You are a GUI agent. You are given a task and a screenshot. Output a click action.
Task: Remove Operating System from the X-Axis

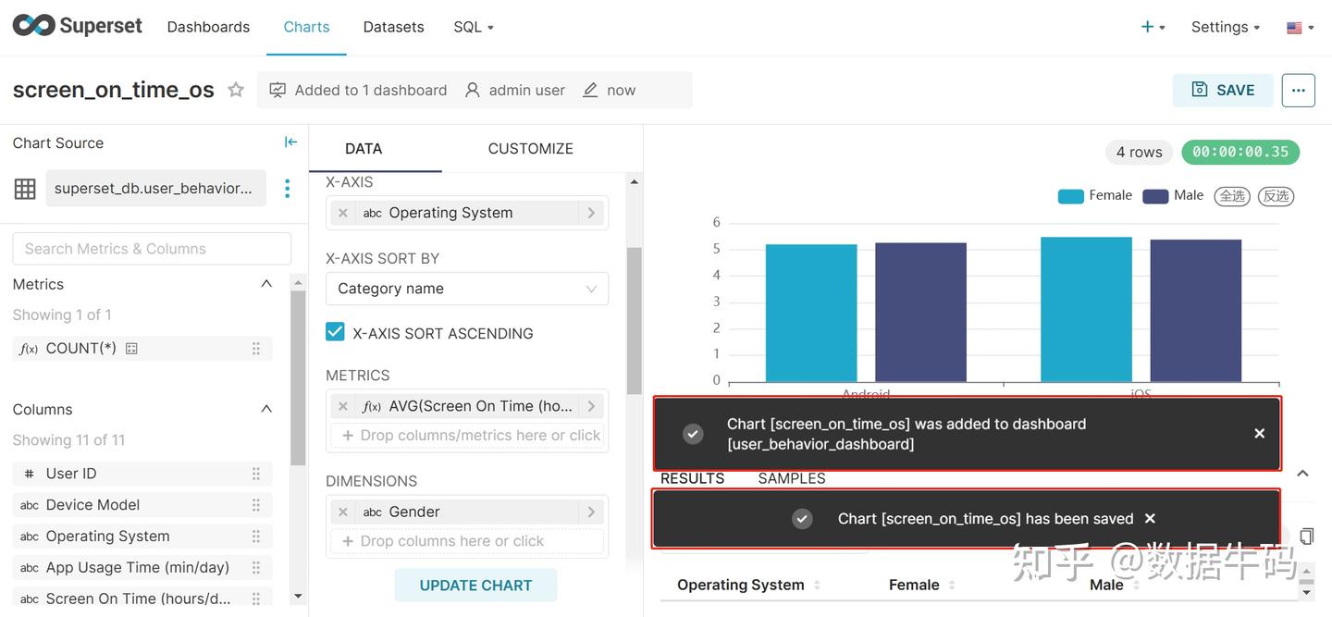click(343, 213)
